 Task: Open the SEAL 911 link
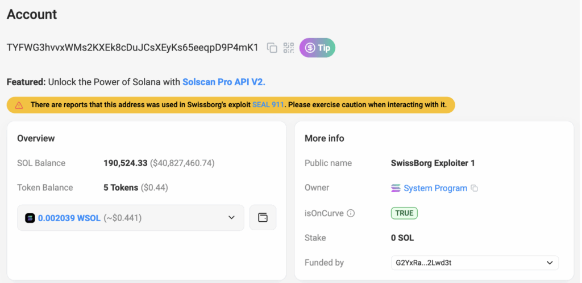pyautogui.click(x=268, y=105)
